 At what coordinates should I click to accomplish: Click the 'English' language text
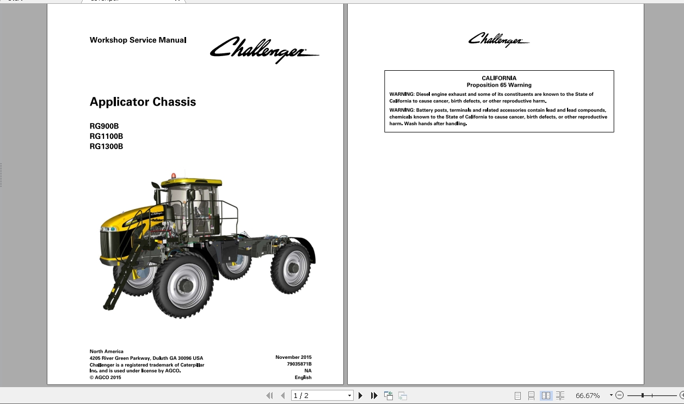click(303, 377)
